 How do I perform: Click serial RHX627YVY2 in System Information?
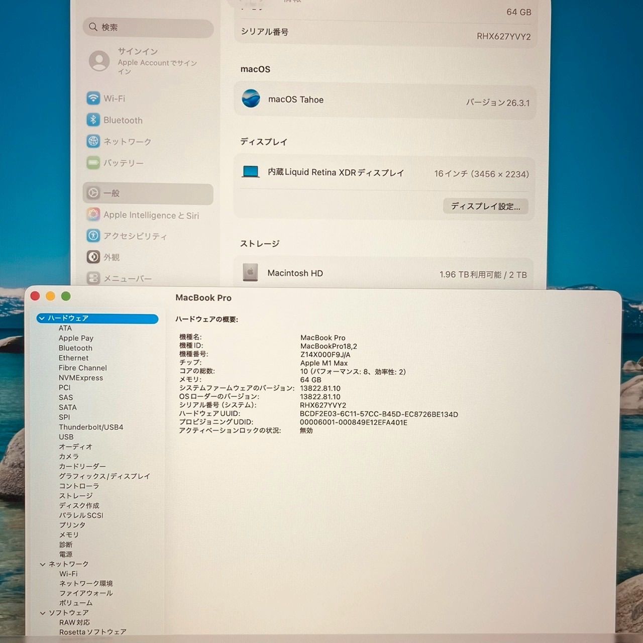tap(323, 405)
